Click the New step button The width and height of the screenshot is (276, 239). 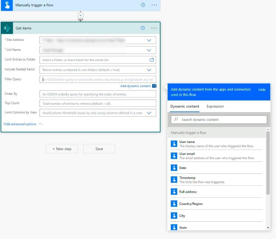tap(62, 149)
